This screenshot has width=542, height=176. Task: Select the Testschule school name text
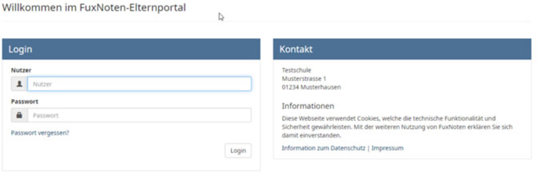tap(296, 70)
